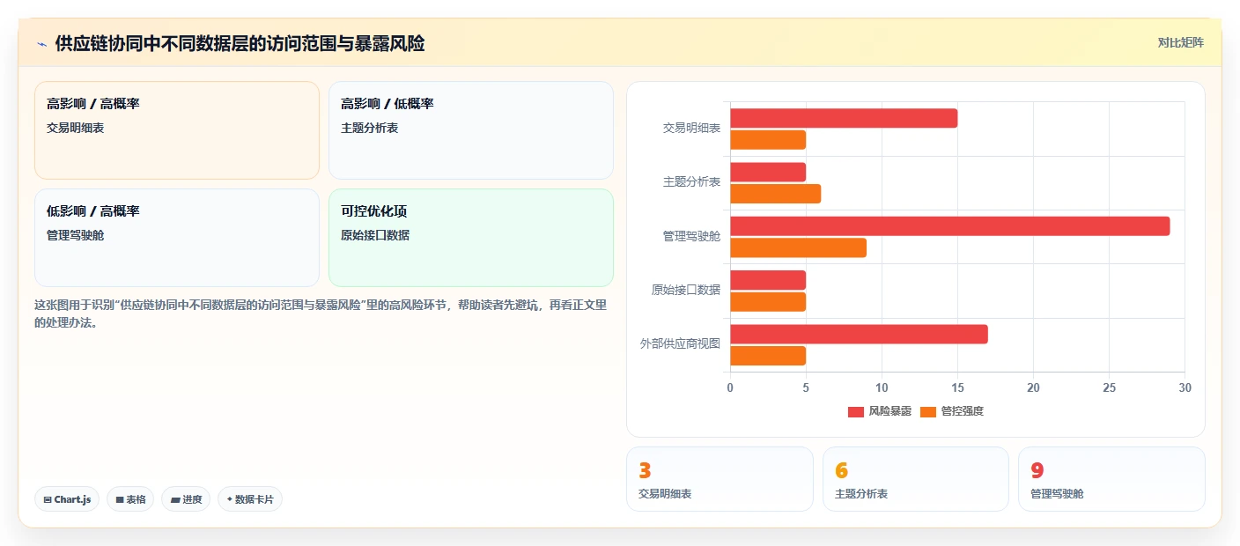Click 原始接口数据 text in the 可控优化项 card
Screen dimensions: 1240x546
click(x=375, y=236)
